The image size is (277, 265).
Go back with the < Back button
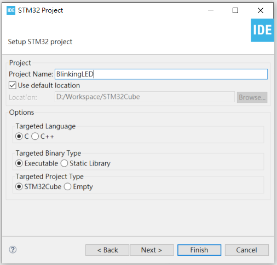click(x=107, y=250)
